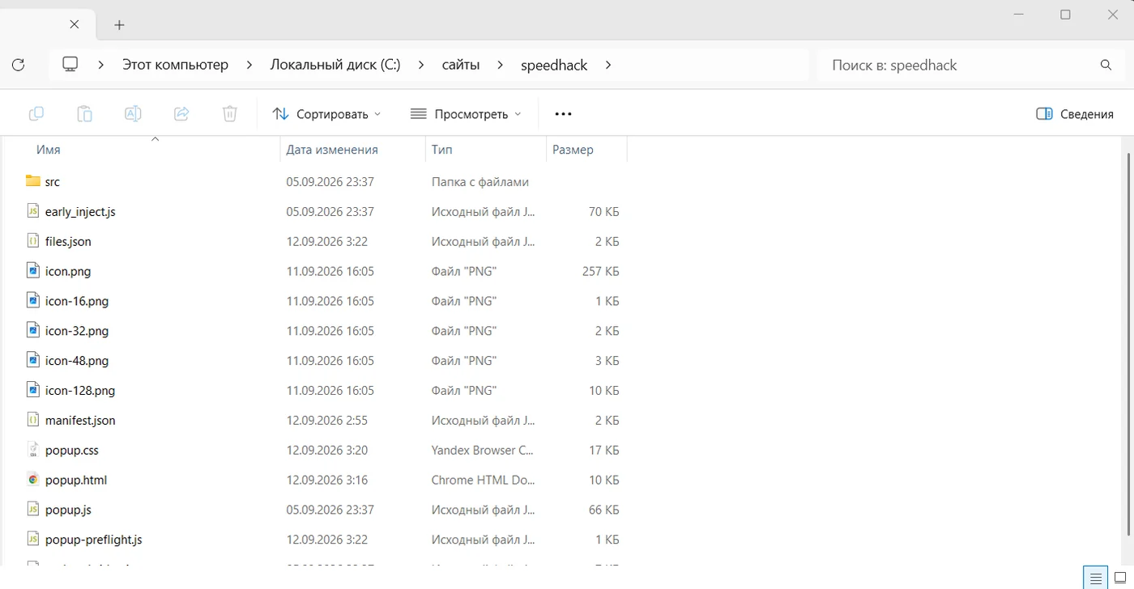Click the computer monitor icon in address bar

(70, 65)
